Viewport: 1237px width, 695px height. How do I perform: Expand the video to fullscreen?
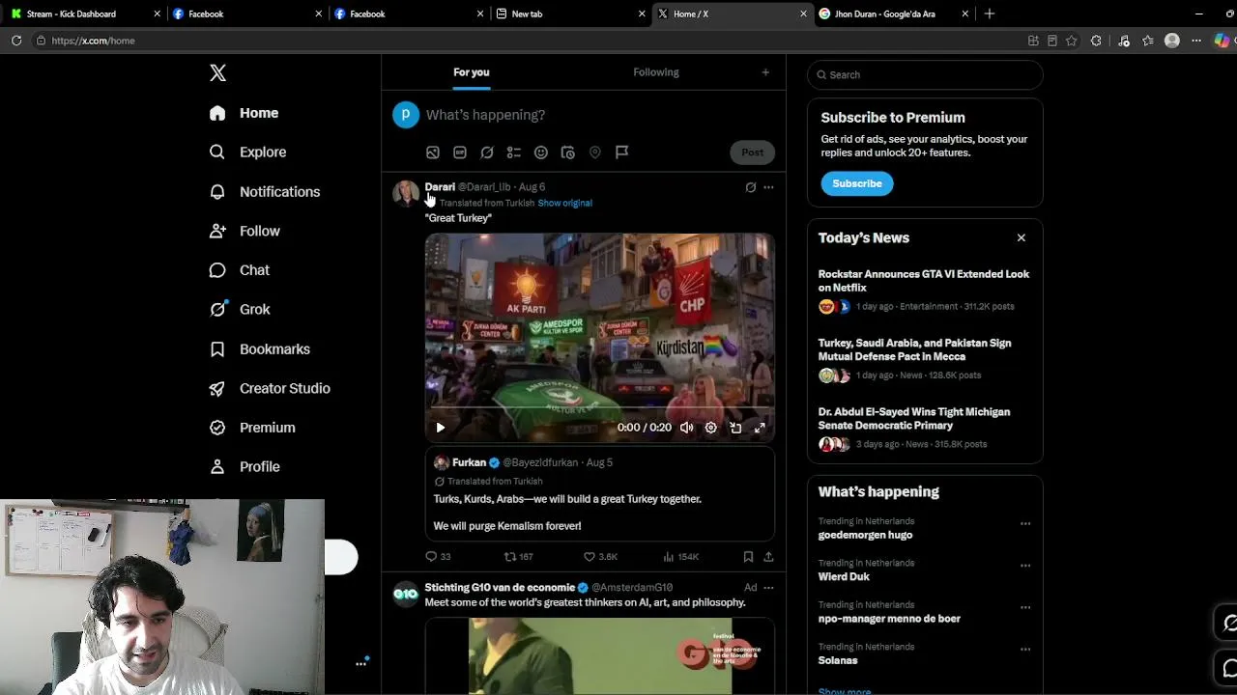click(x=760, y=428)
